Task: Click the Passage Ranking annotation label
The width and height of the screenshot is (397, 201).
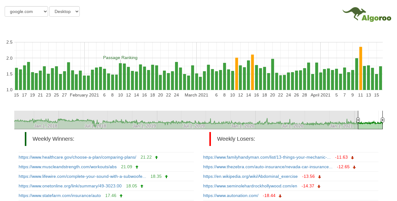Action: 120,58
